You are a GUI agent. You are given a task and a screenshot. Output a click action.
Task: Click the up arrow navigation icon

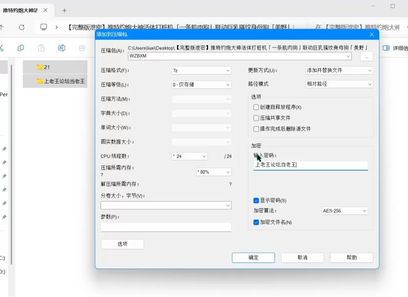click(2, 27)
